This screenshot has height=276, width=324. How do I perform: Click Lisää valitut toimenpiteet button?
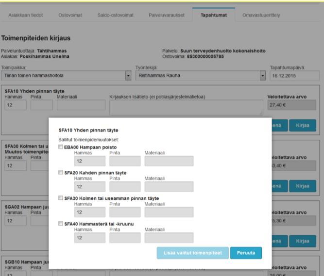tap(192, 253)
